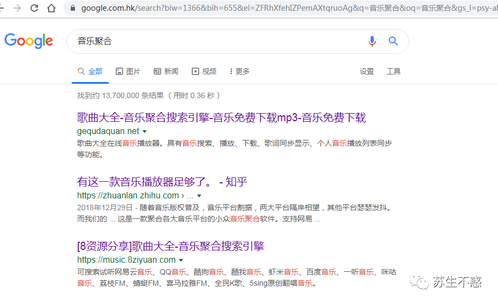Click the snippet dated 2018年12月29日

[235, 213]
